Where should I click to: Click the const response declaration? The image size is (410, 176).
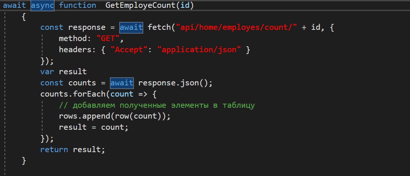pyautogui.click(x=73, y=28)
